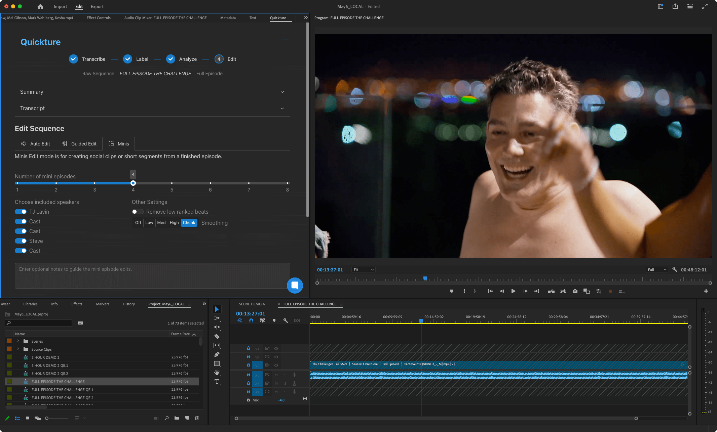The width and height of the screenshot is (717, 432).
Task: Open the Quickture chat bubble button
Action: (x=295, y=285)
